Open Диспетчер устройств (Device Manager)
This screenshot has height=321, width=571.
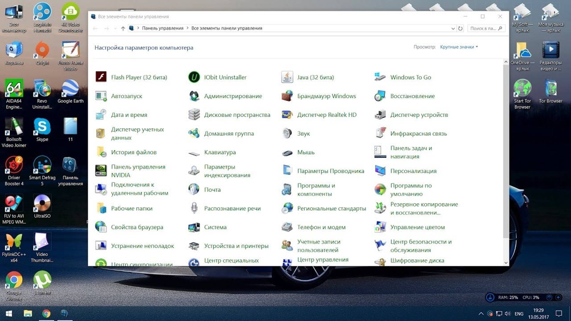[419, 115]
